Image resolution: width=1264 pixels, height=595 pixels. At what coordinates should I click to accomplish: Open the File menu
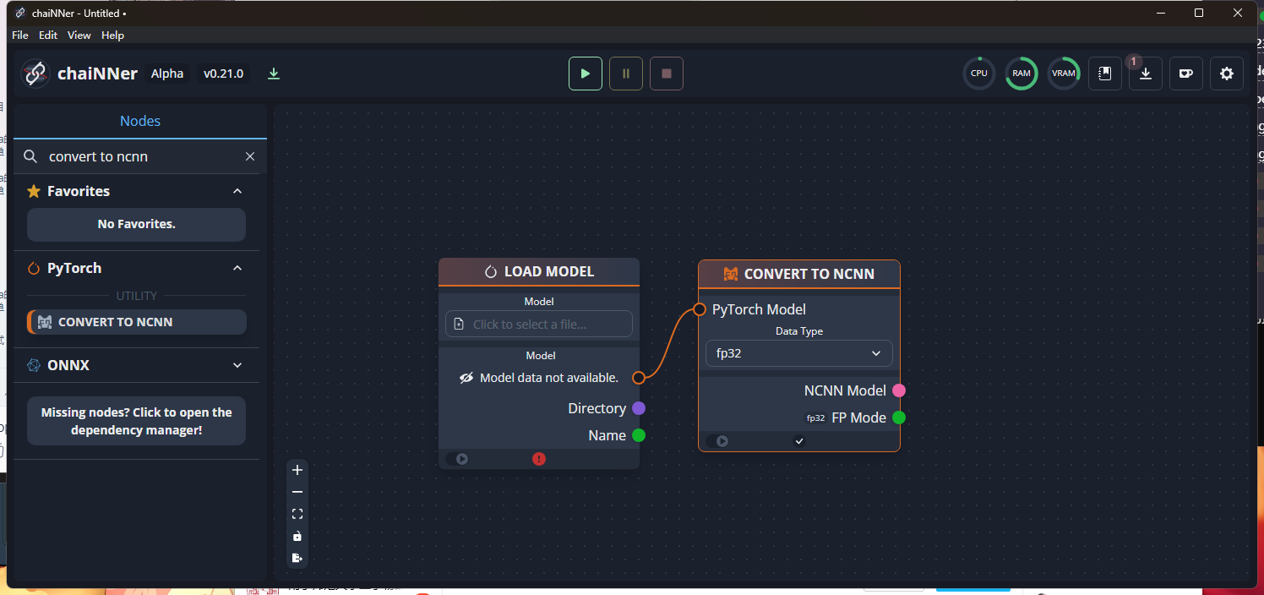click(20, 35)
